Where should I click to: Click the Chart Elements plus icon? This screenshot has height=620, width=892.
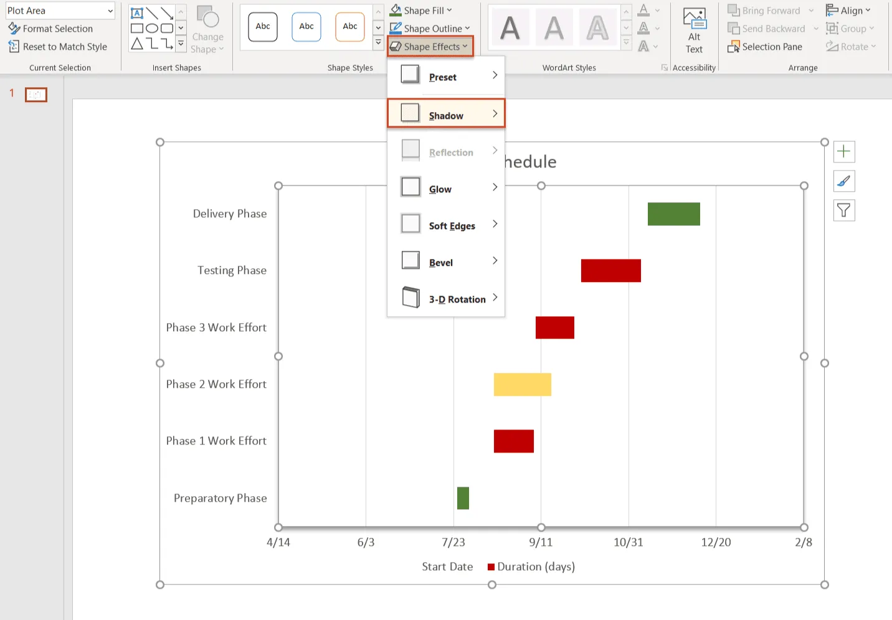(x=843, y=151)
